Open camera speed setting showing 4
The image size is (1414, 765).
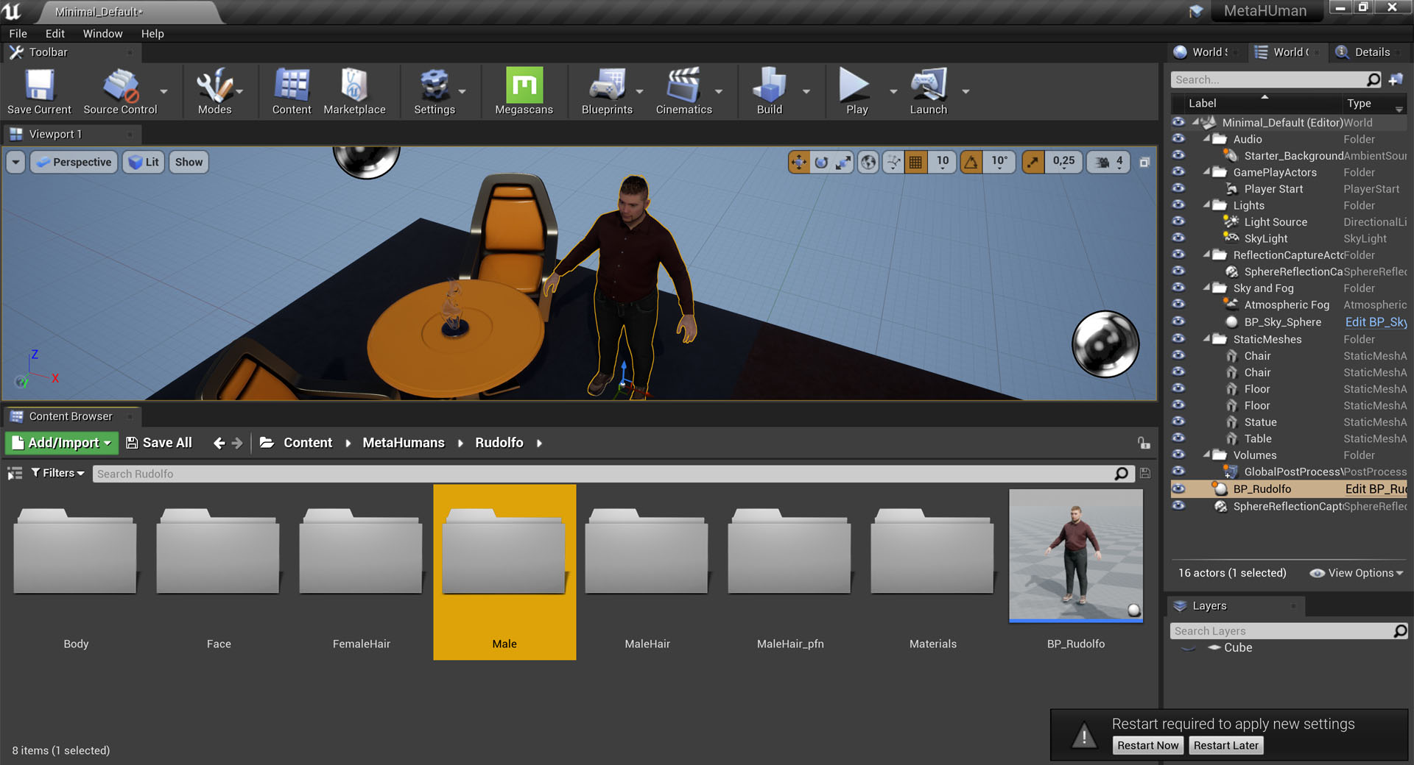tap(1109, 162)
